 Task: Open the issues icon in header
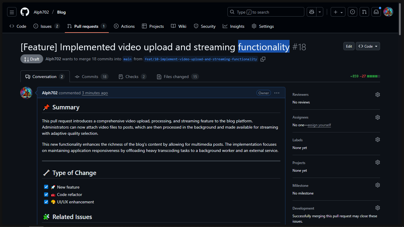click(352, 12)
